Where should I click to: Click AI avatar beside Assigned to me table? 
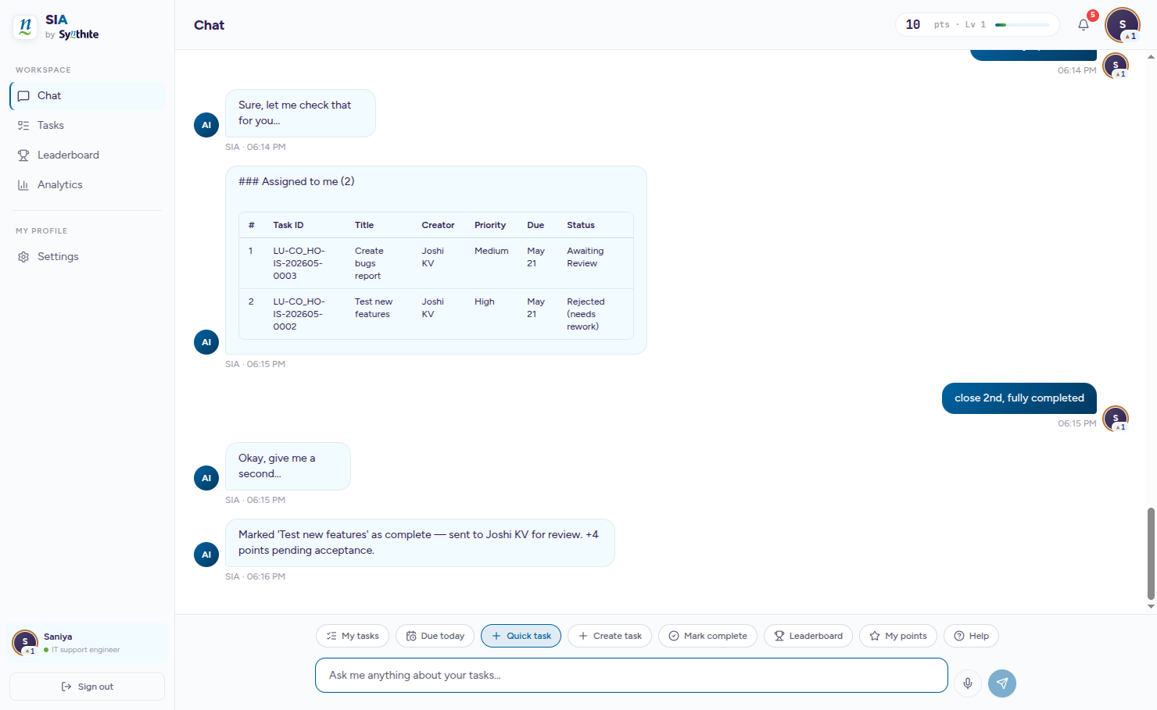tap(206, 342)
